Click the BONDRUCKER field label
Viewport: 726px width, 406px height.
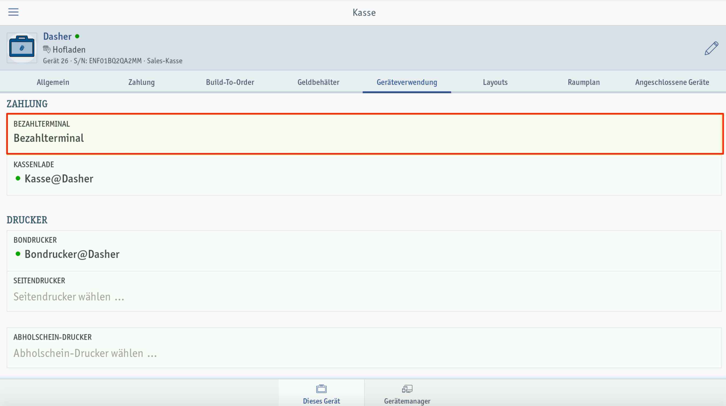coord(35,240)
